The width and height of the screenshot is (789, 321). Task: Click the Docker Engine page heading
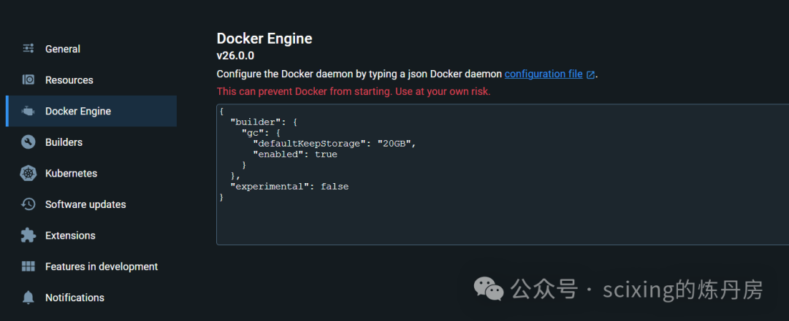(264, 39)
